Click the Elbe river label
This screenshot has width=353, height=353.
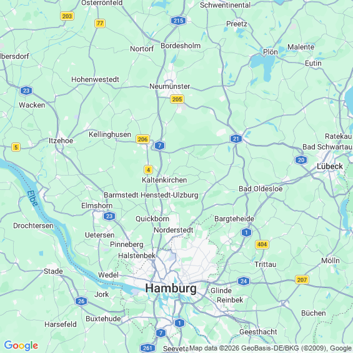(32, 199)
